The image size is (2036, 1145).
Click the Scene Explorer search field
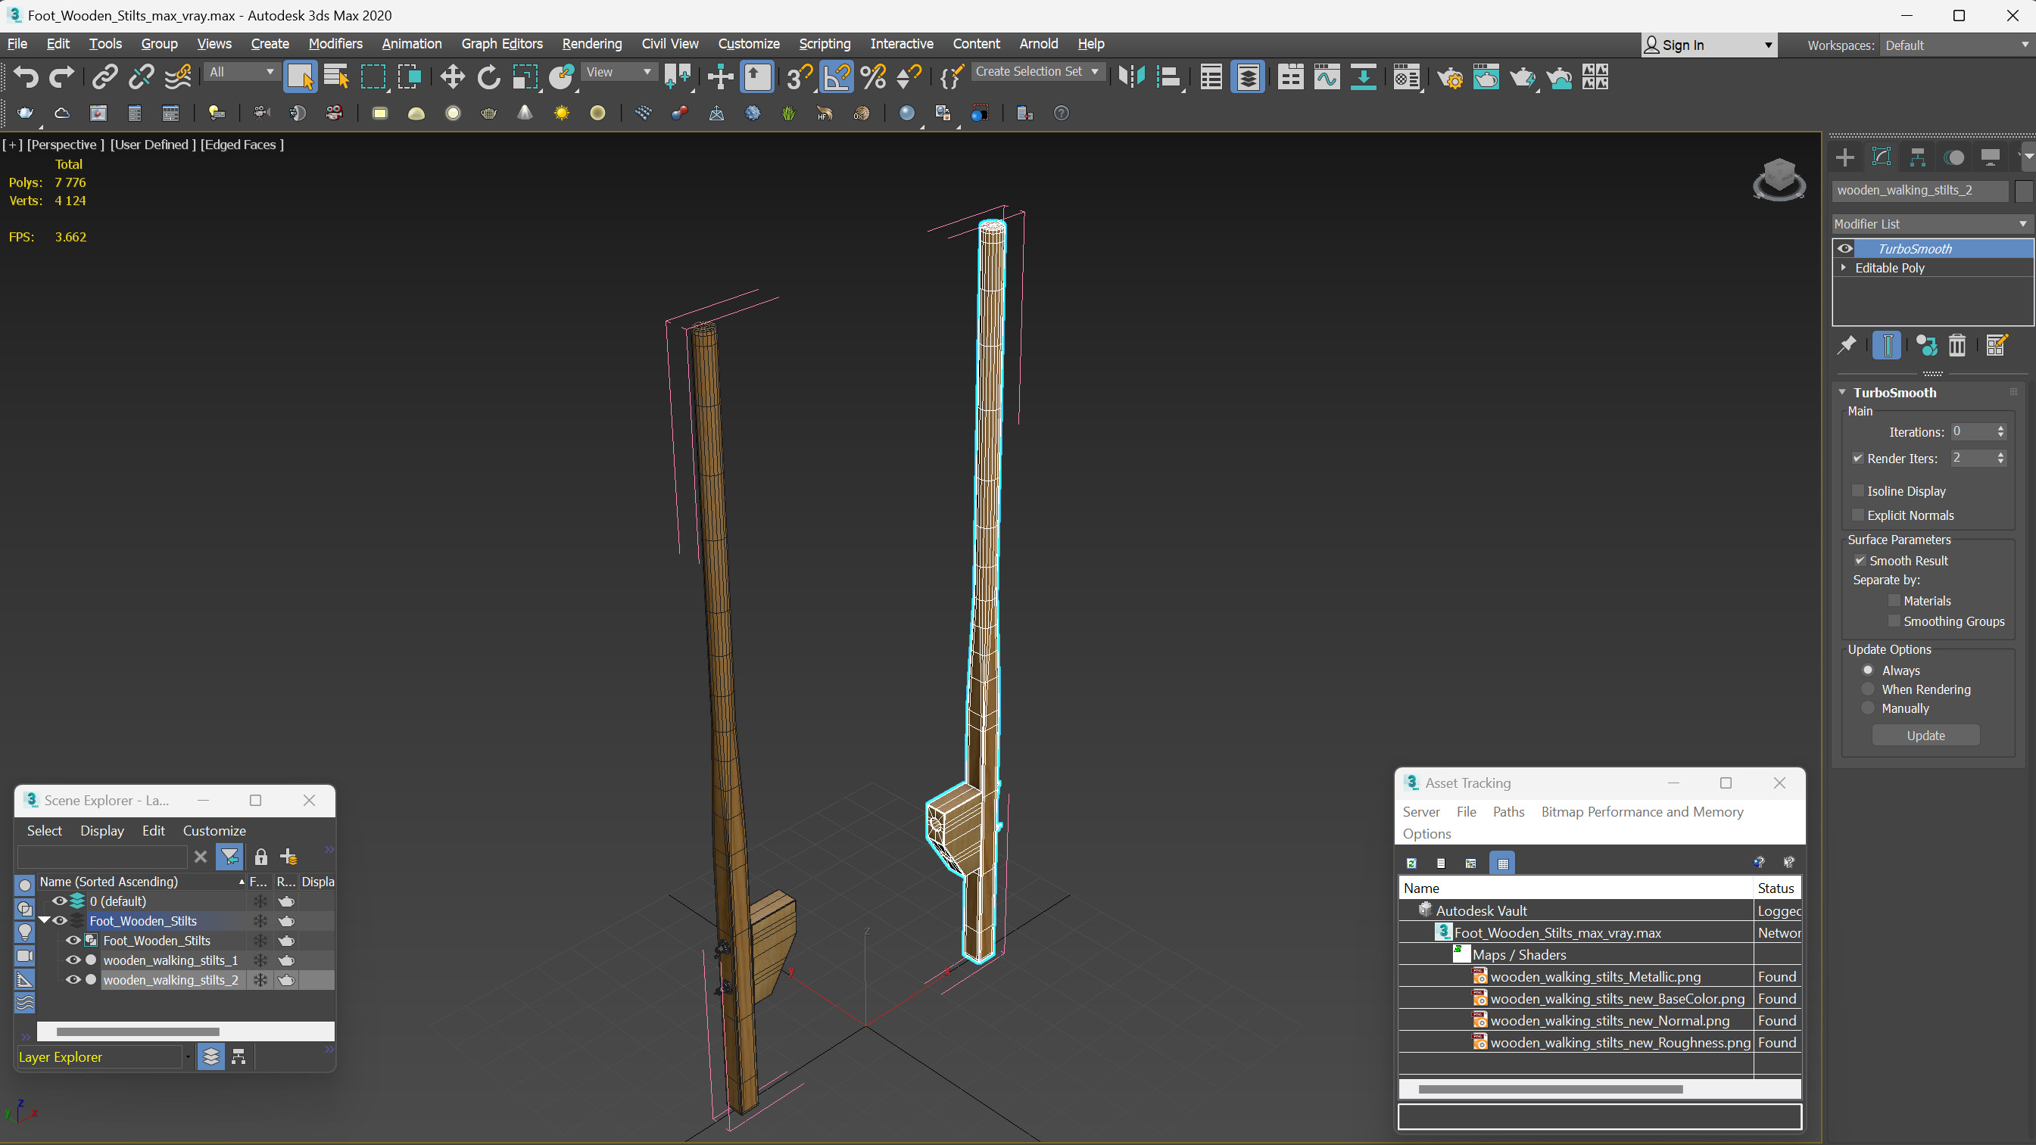[102, 857]
